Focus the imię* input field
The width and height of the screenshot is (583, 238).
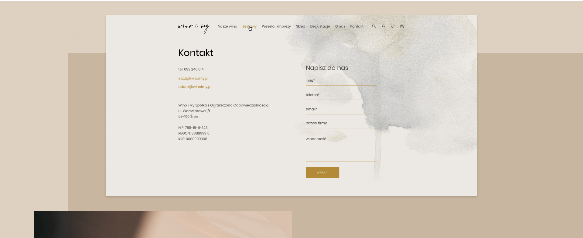tap(341, 81)
